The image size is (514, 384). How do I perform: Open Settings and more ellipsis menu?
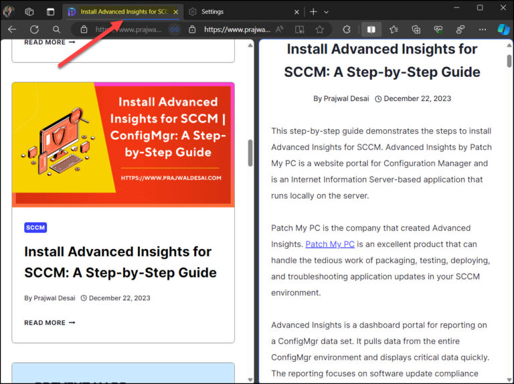click(482, 29)
